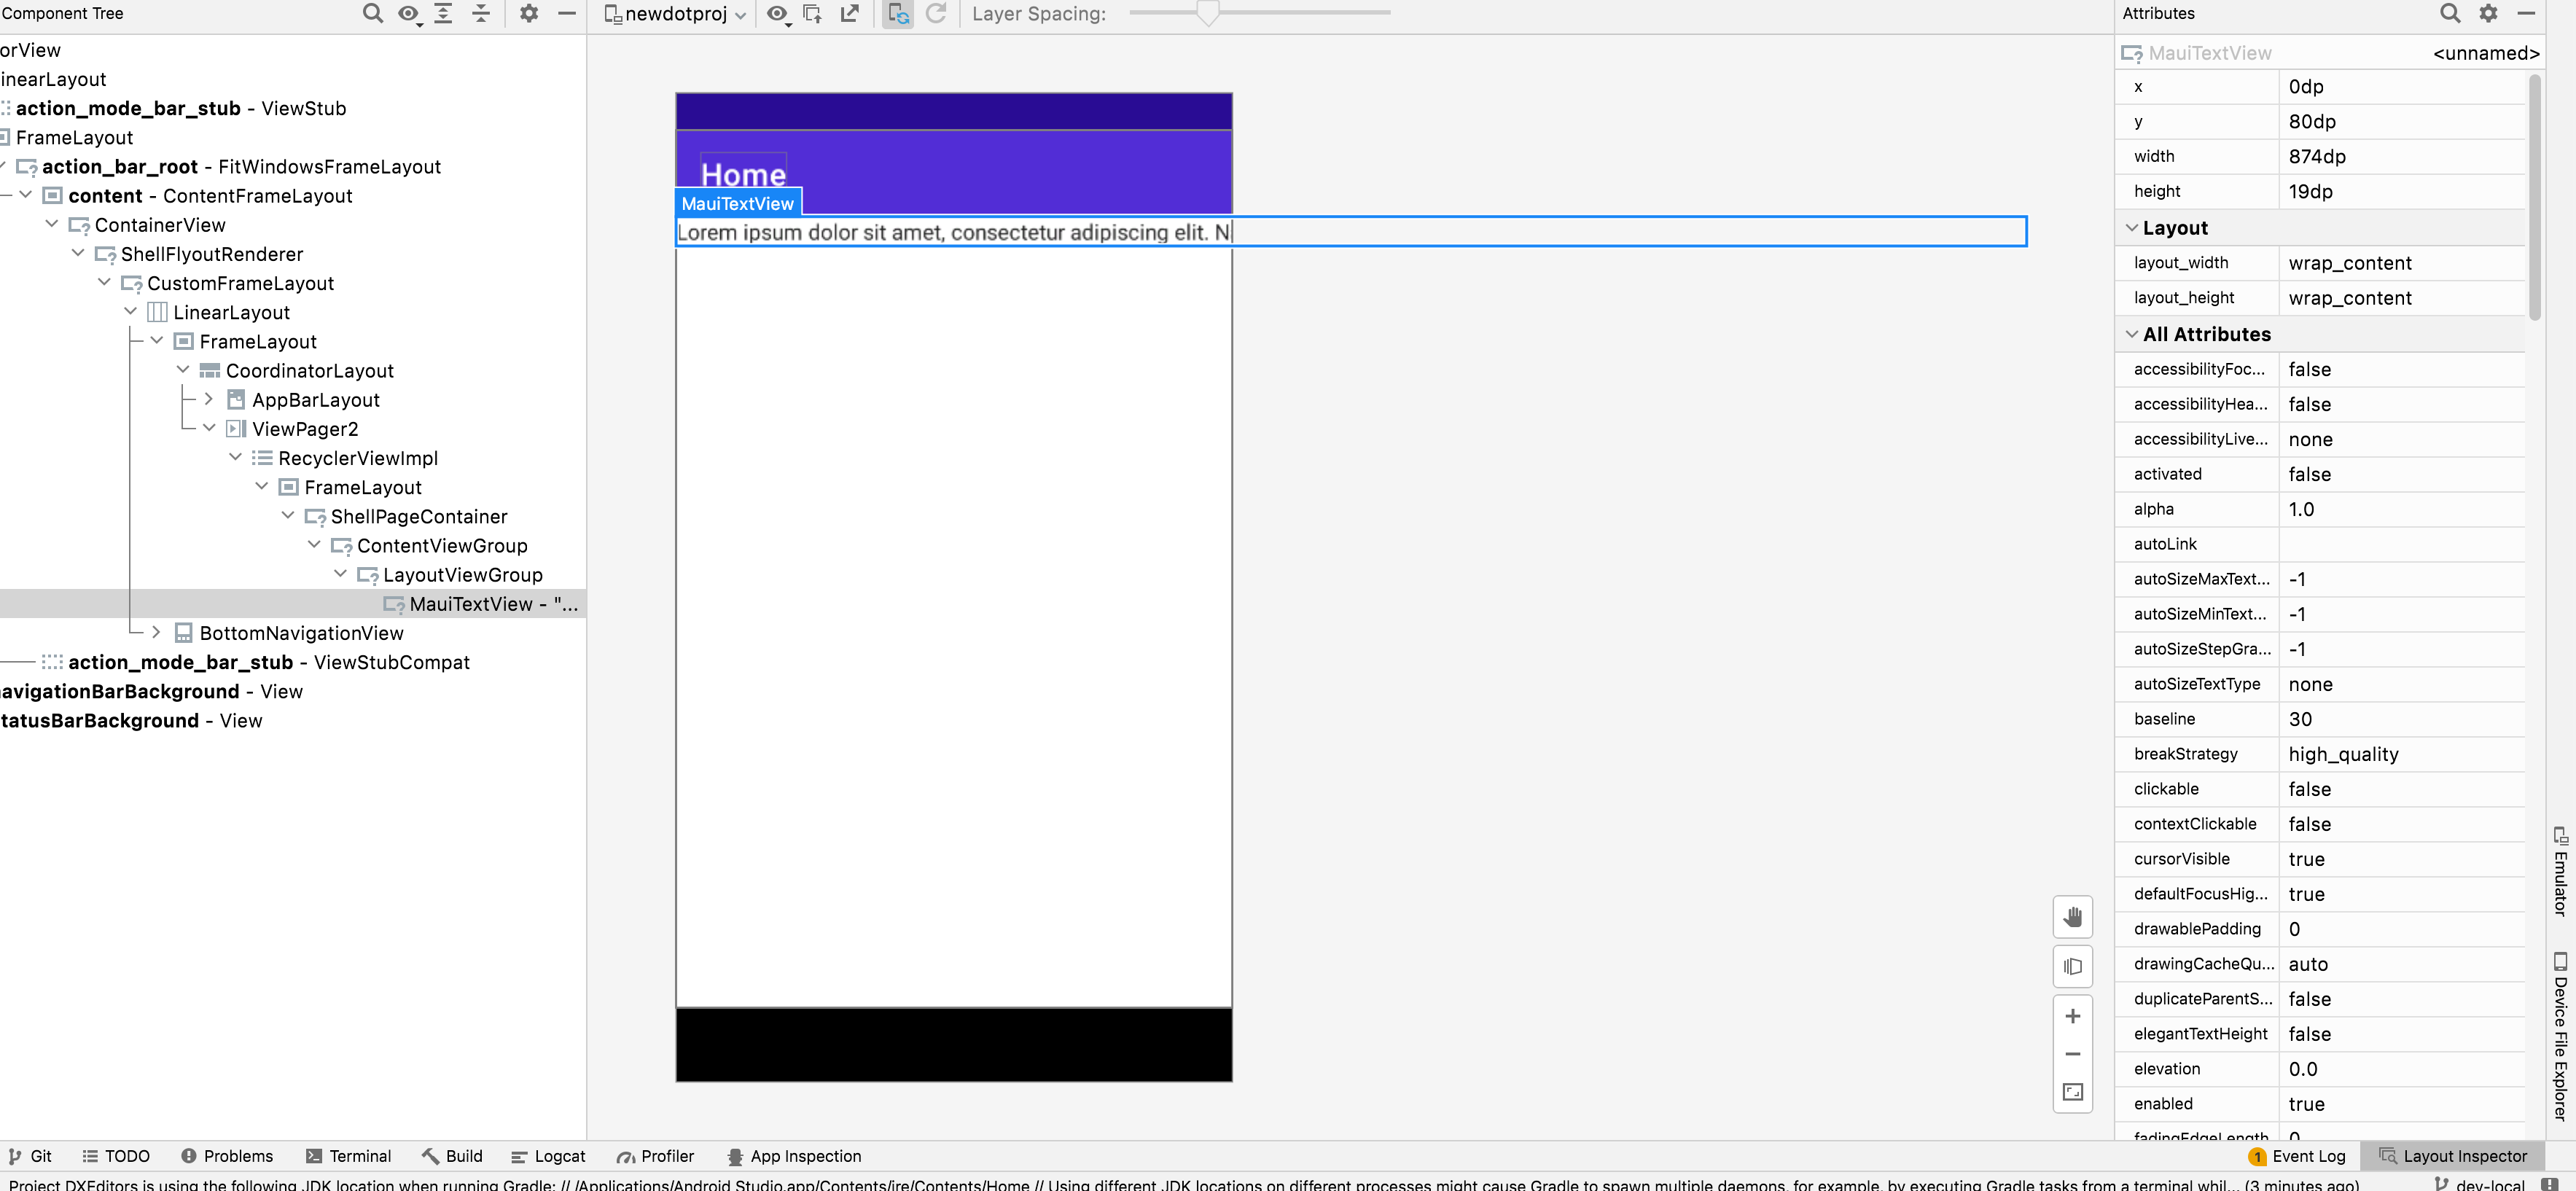Zoom in on the layout view
This screenshot has width=2576, height=1191.
(x=2072, y=1015)
